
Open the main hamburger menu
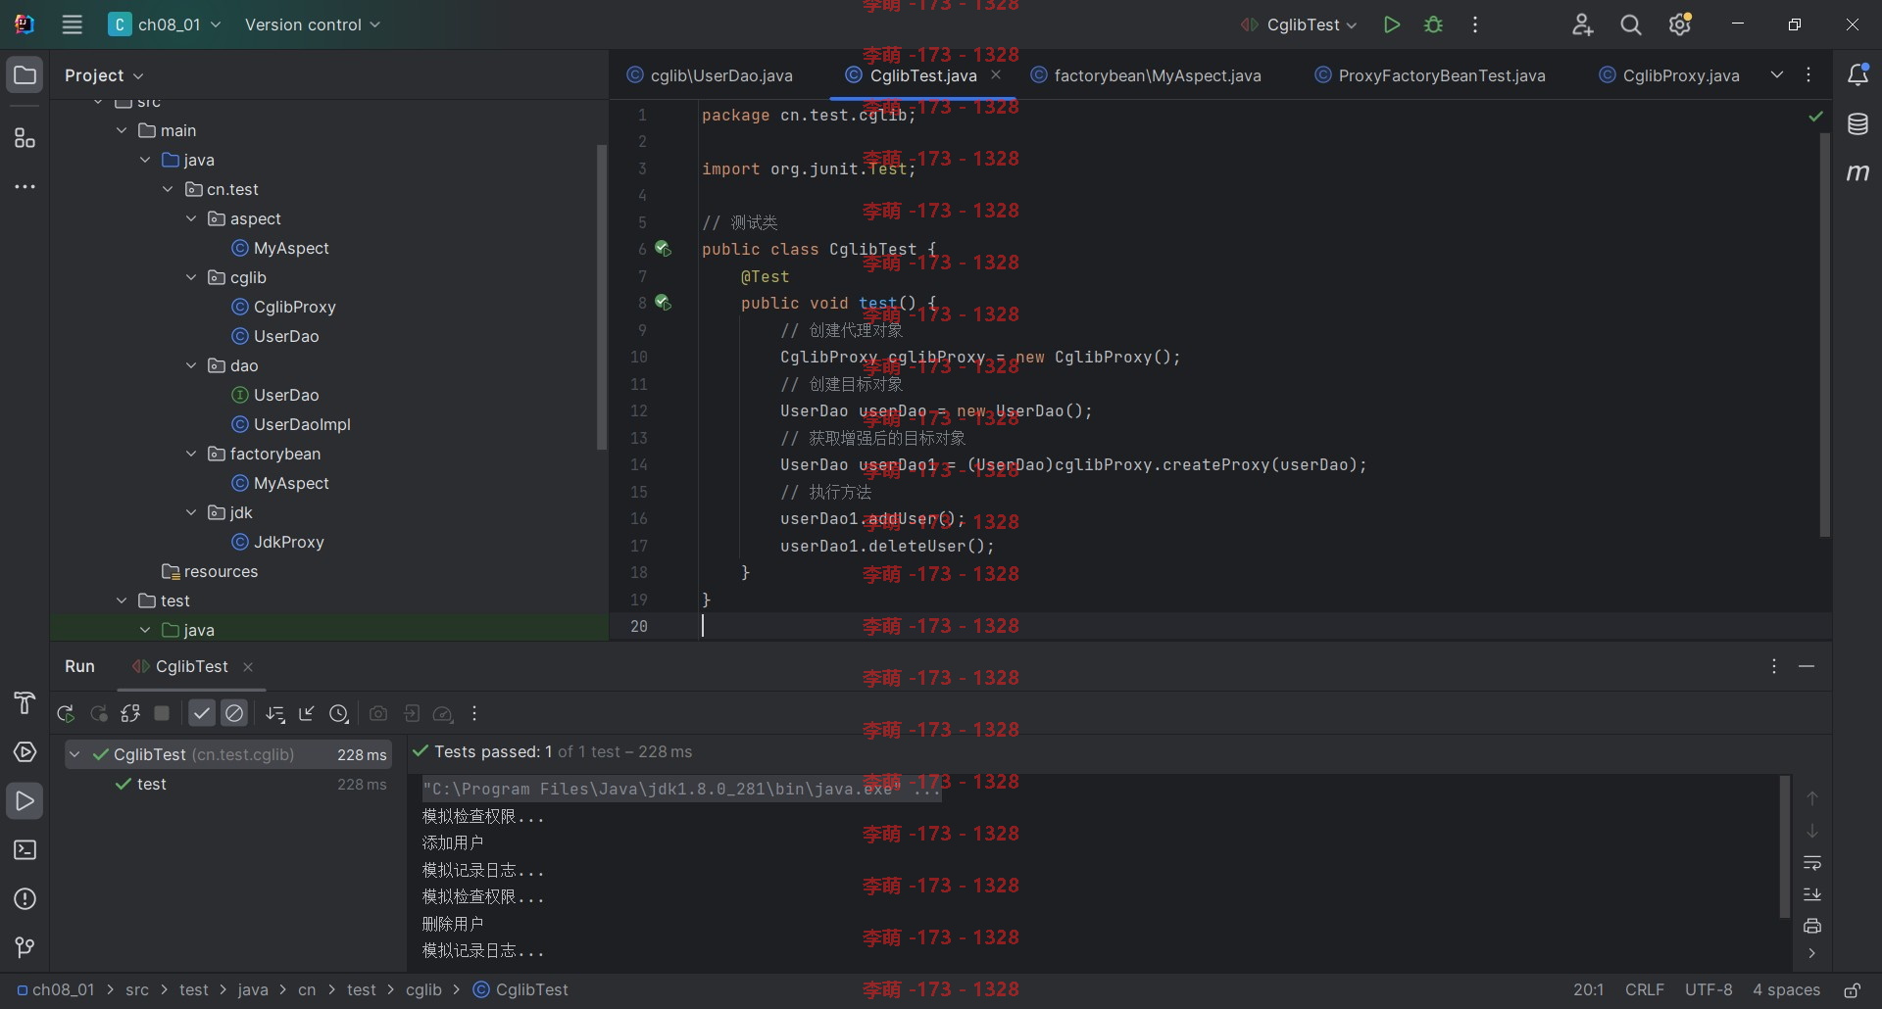click(72, 24)
